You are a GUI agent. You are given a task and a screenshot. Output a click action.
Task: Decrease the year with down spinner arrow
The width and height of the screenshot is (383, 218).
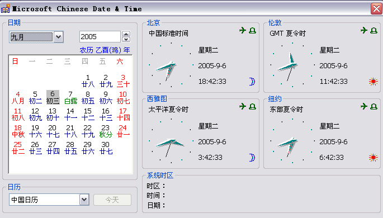click(x=126, y=39)
